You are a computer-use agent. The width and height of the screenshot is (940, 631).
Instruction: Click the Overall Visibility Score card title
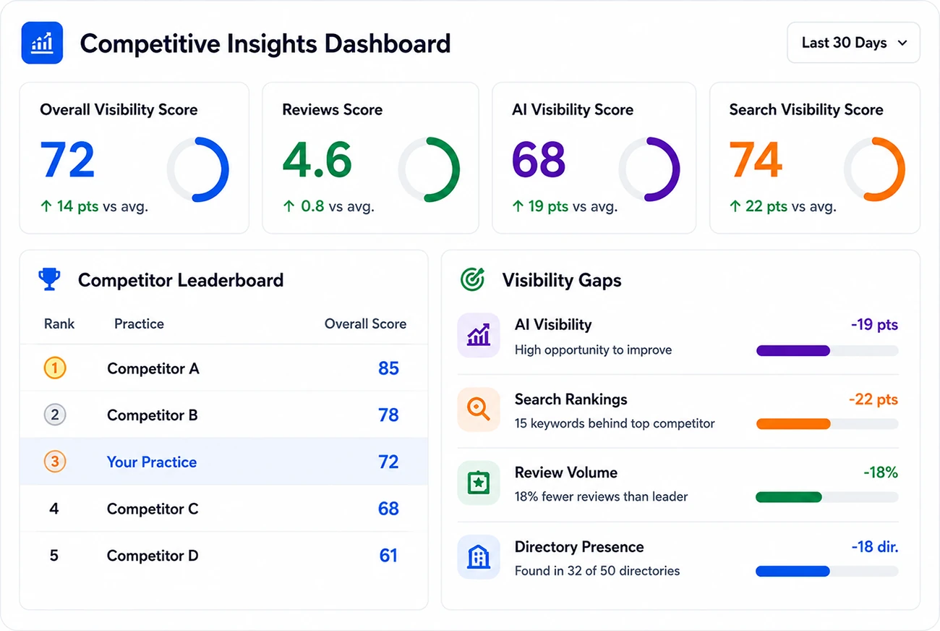(119, 110)
